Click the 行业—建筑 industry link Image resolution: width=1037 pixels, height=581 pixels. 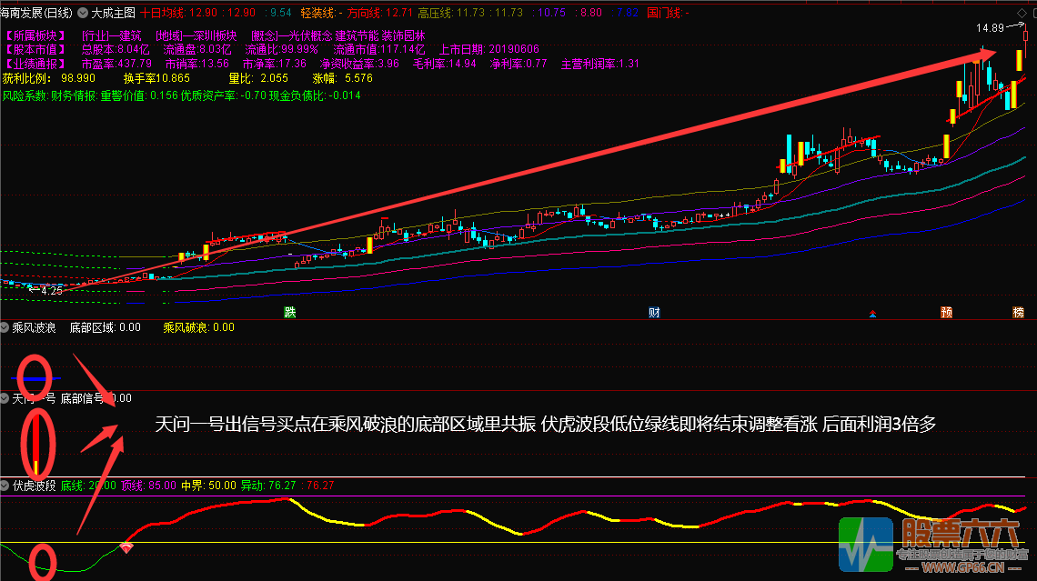click(x=109, y=33)
